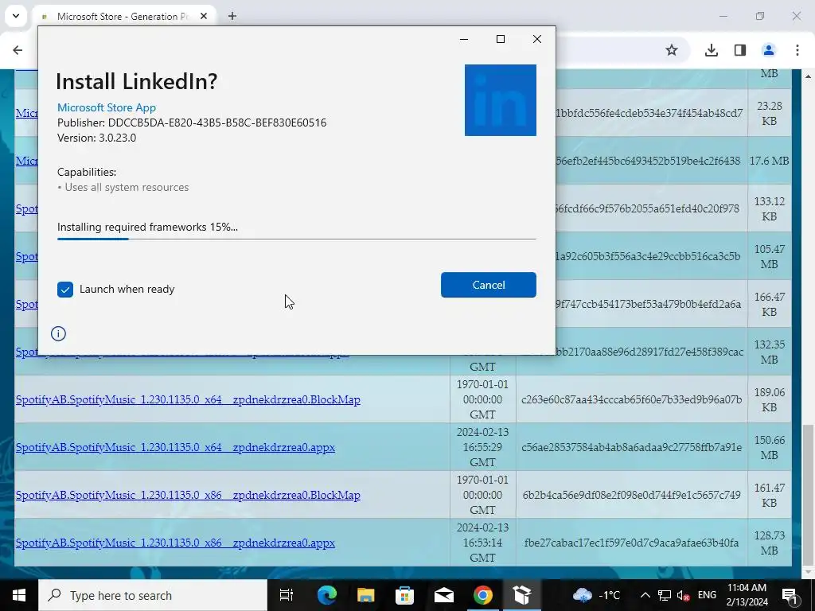Viewport: 815px width, 611px height.
Task: Click hash c56ae28537584ab4ab8a6adaa9c27758ffb7a91e
Action: pos(631,447)
